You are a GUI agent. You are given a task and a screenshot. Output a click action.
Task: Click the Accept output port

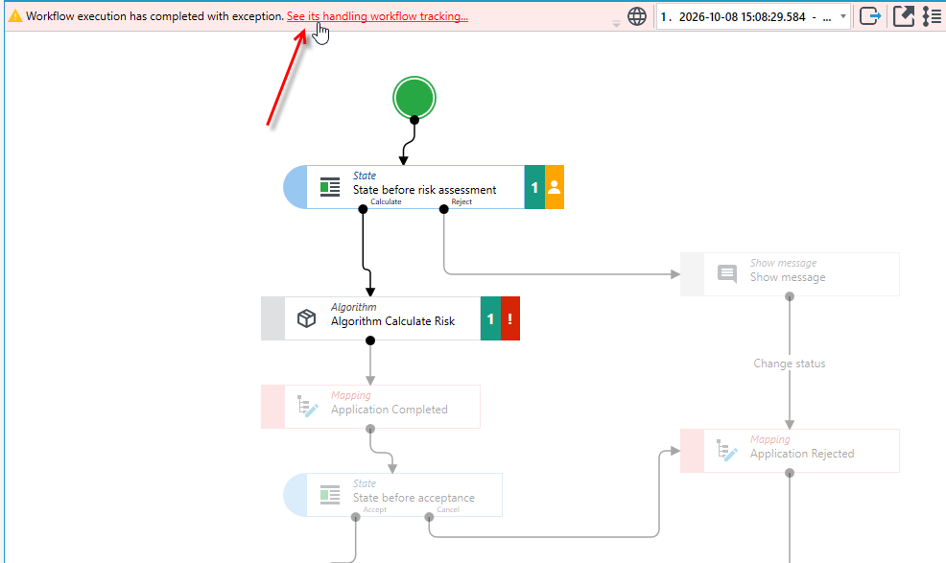pos(355,517)
